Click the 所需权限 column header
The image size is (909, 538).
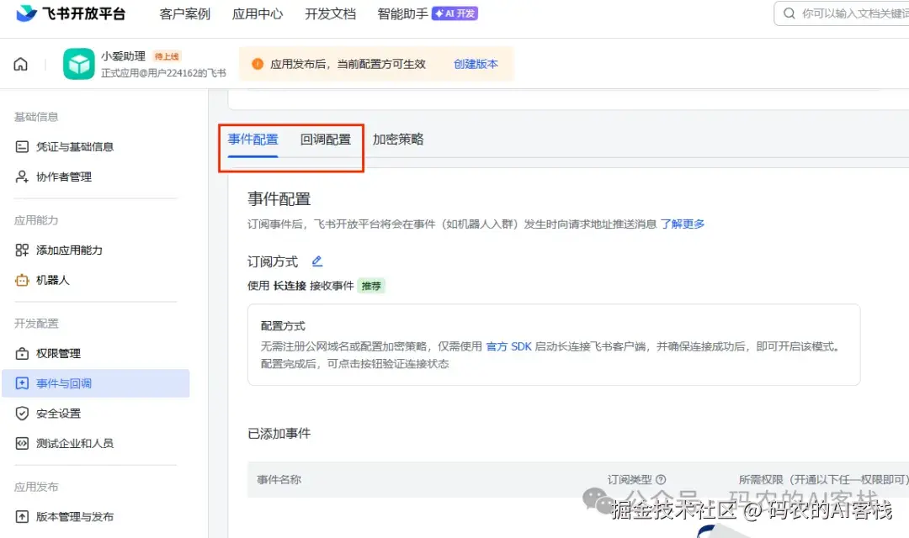[x=823, y=479]
